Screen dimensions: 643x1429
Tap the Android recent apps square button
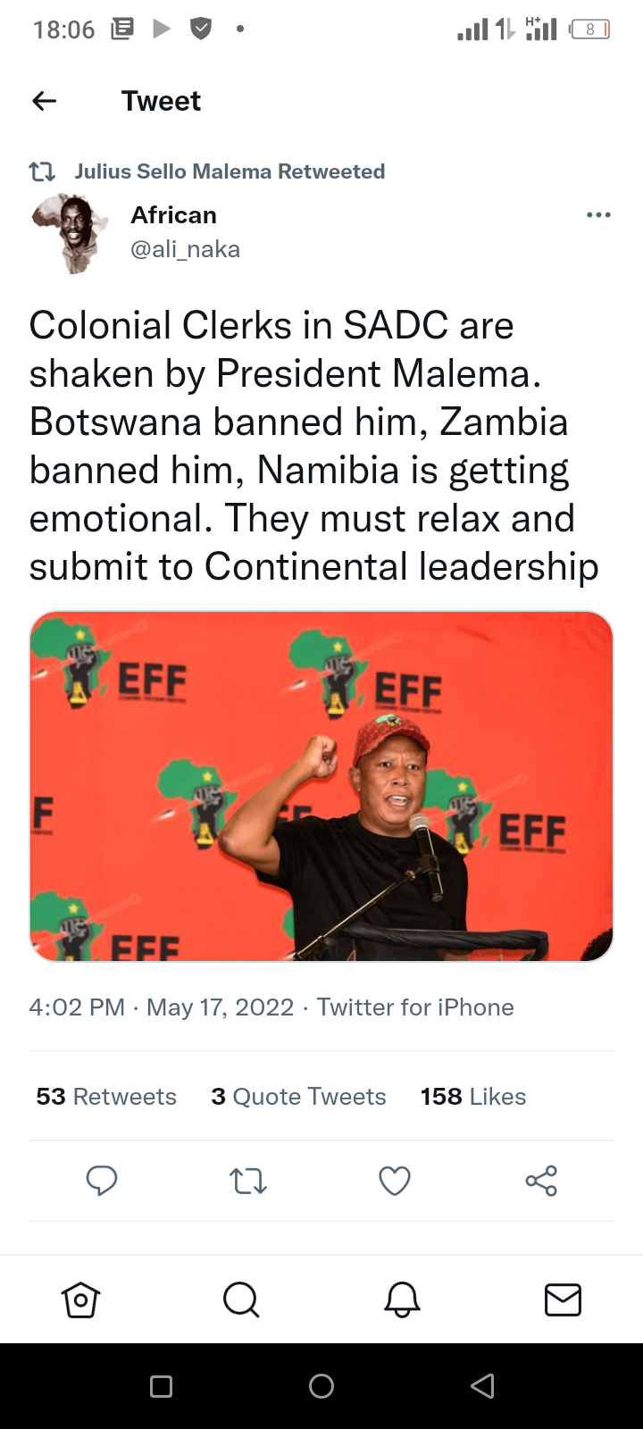click(161, 1386)
